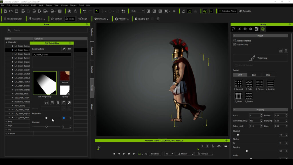Open the sliders Attribute tab icon in Modify
Screen dimensions: 293x165
pyautogui.click(x=233, y=29)
